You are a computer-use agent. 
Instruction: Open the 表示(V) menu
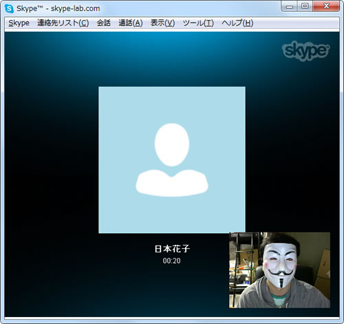coord(162,23)
